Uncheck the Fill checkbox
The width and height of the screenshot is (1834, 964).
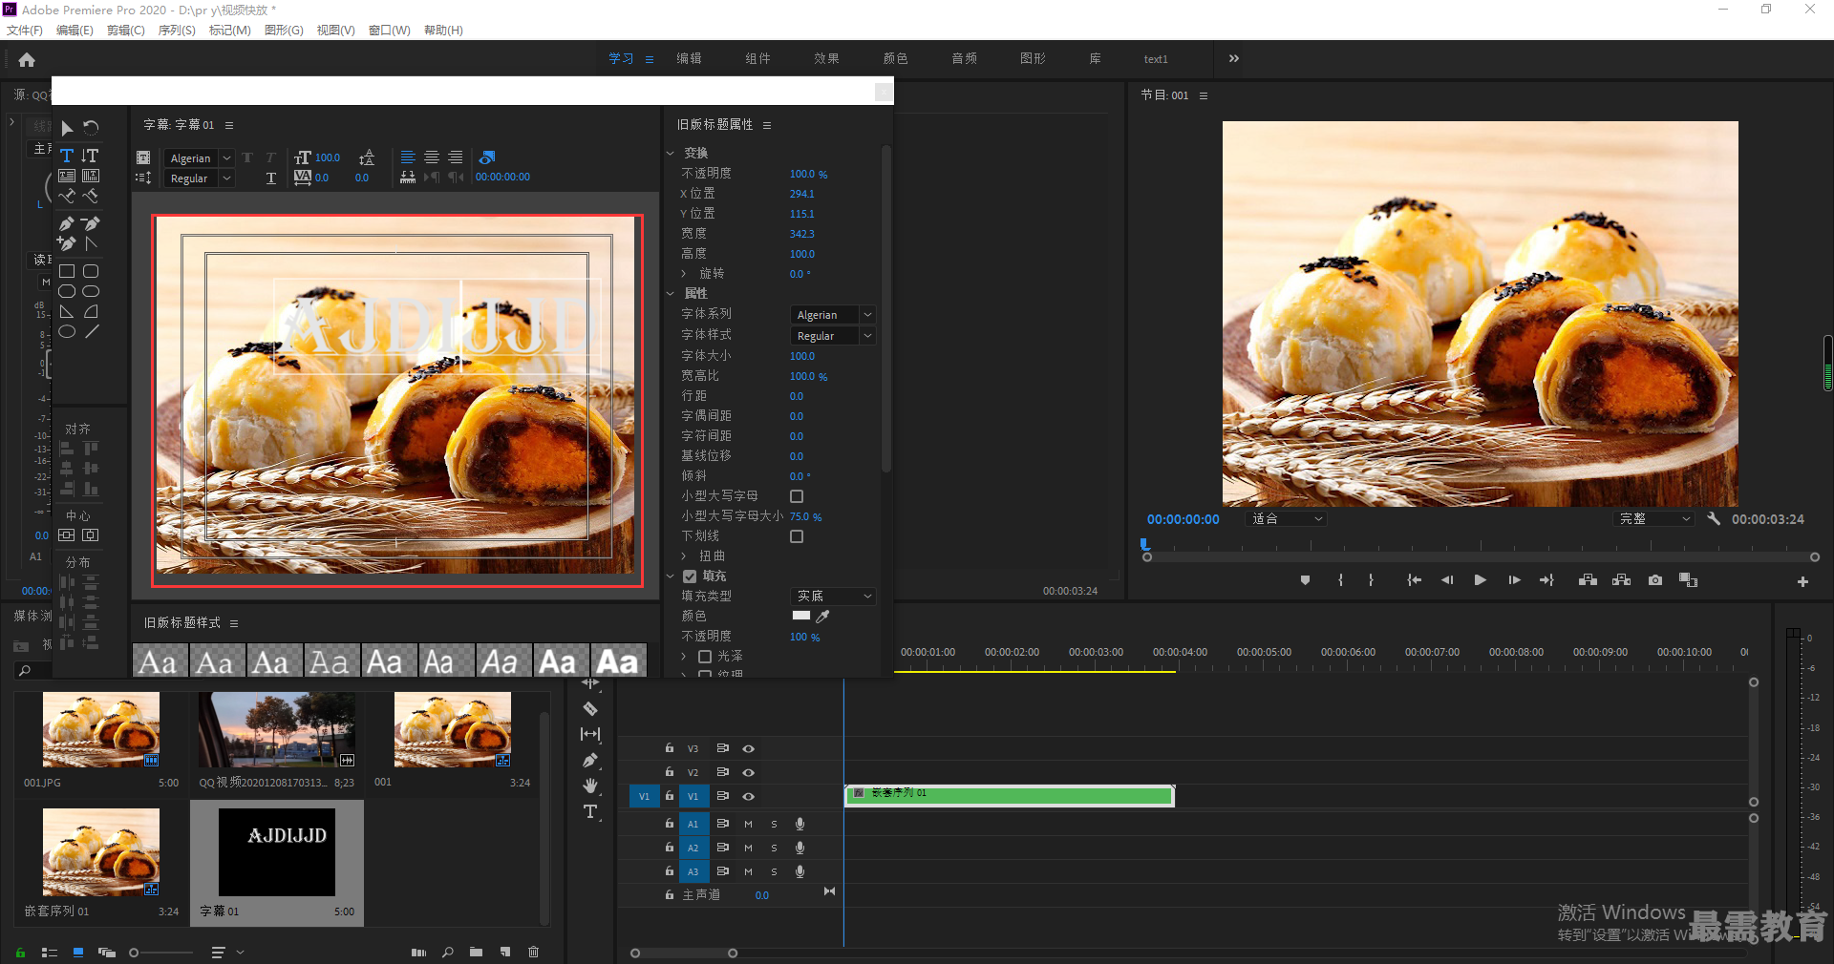coord(690,576)
